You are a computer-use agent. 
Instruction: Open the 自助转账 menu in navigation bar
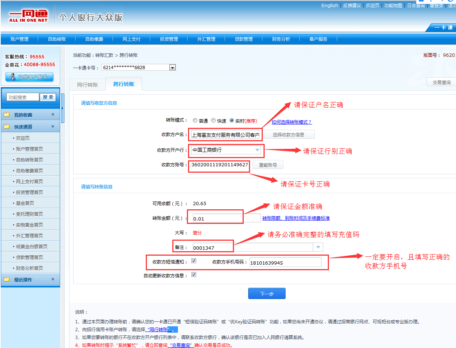coord(57,39)
